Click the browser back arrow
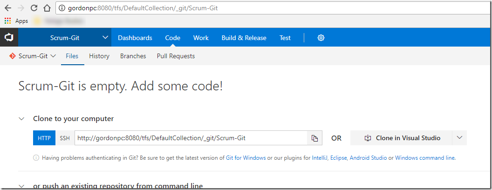The height and width of the screenshot is (190, 492). point(8,8)
